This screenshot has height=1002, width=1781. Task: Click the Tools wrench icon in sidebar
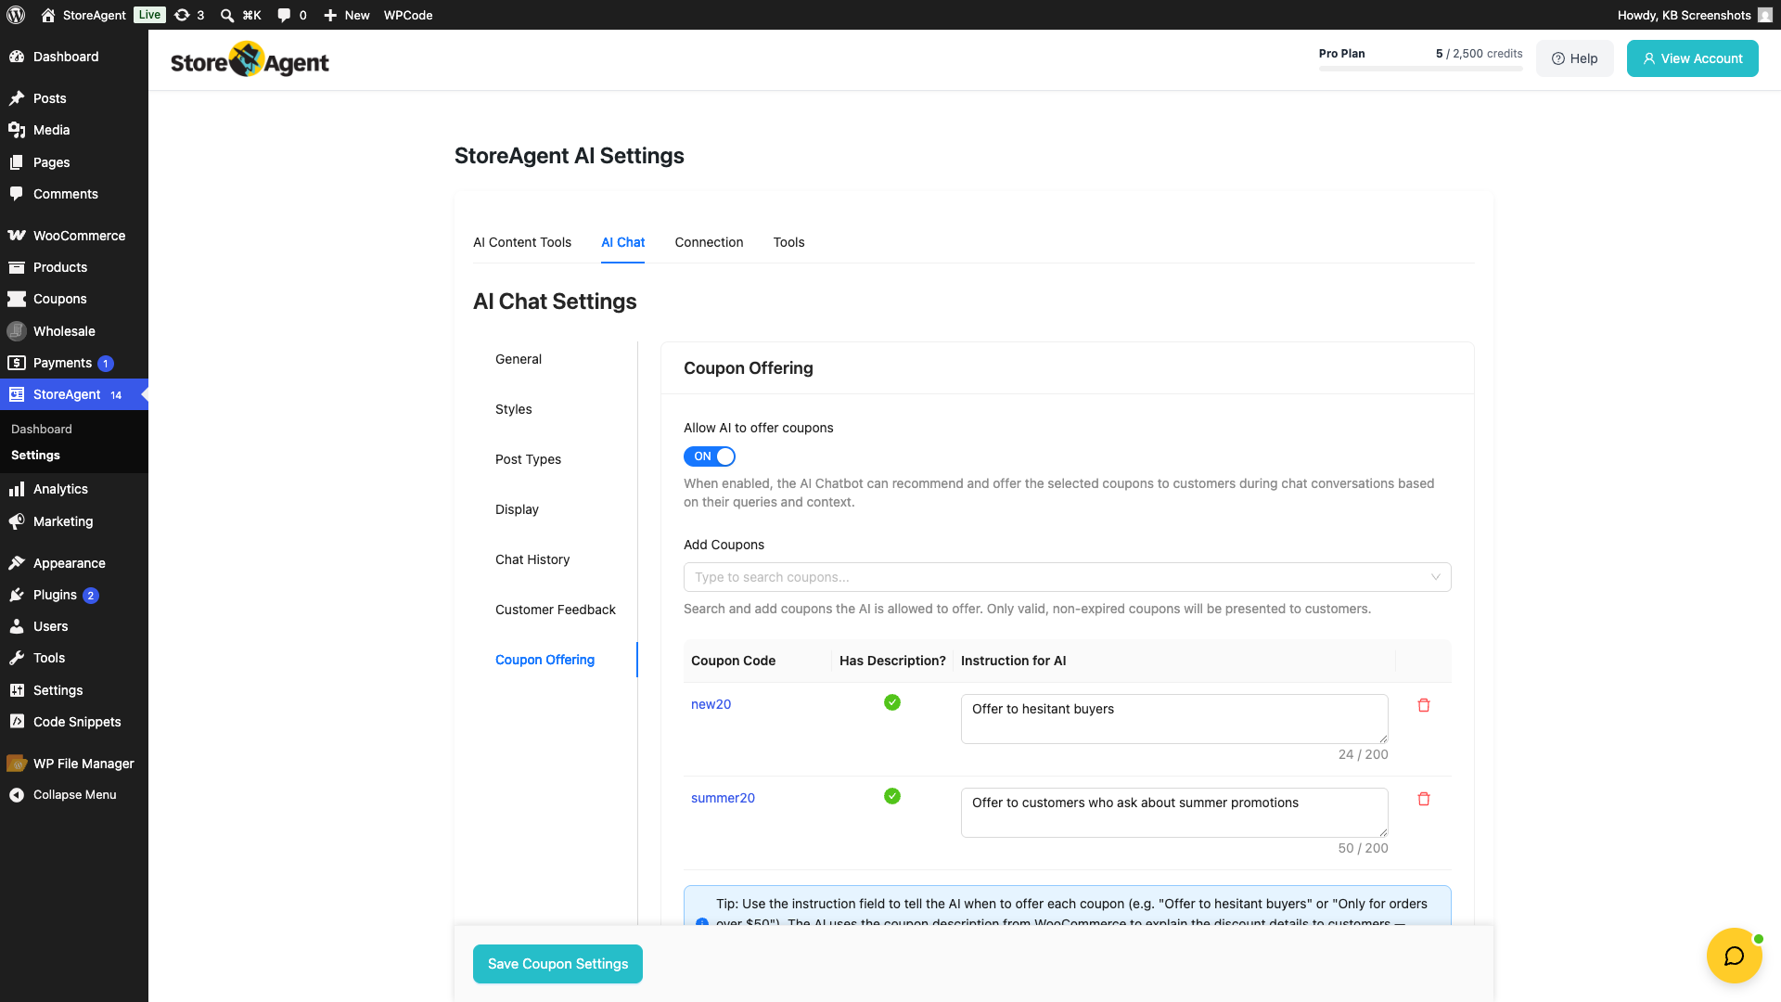17,658
